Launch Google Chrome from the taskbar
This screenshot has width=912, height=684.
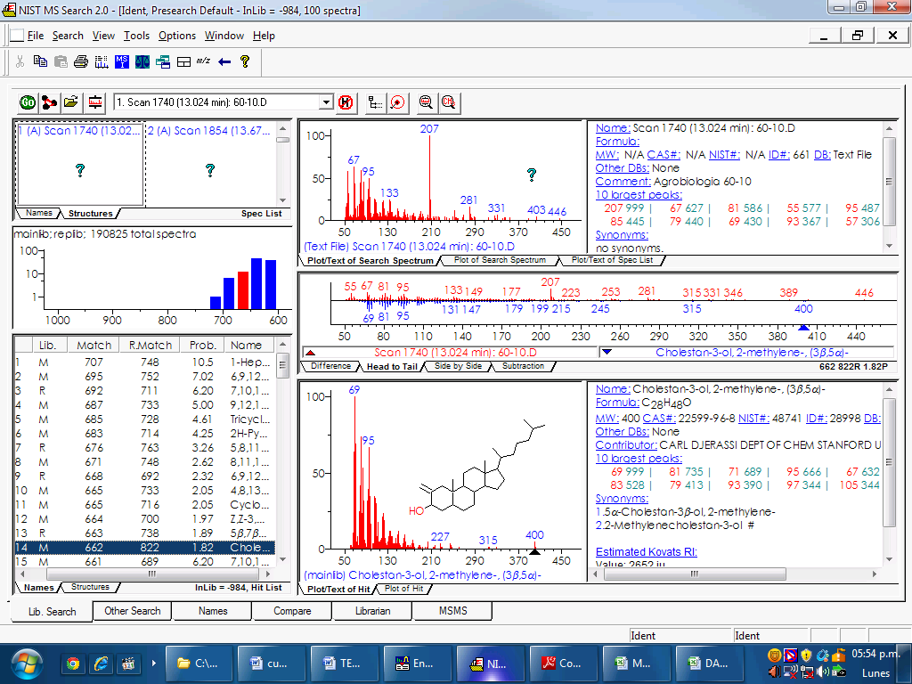click(x=73, y=663)
